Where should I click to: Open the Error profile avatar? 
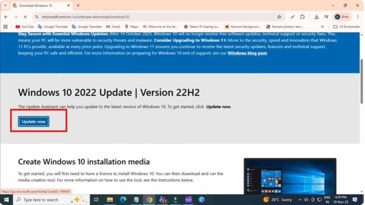coord(341,17)
